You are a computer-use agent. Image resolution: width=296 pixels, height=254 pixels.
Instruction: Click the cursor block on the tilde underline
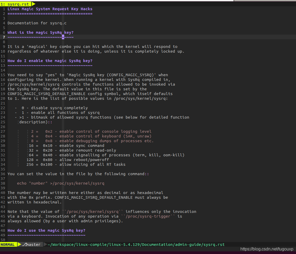coord(63,37)
